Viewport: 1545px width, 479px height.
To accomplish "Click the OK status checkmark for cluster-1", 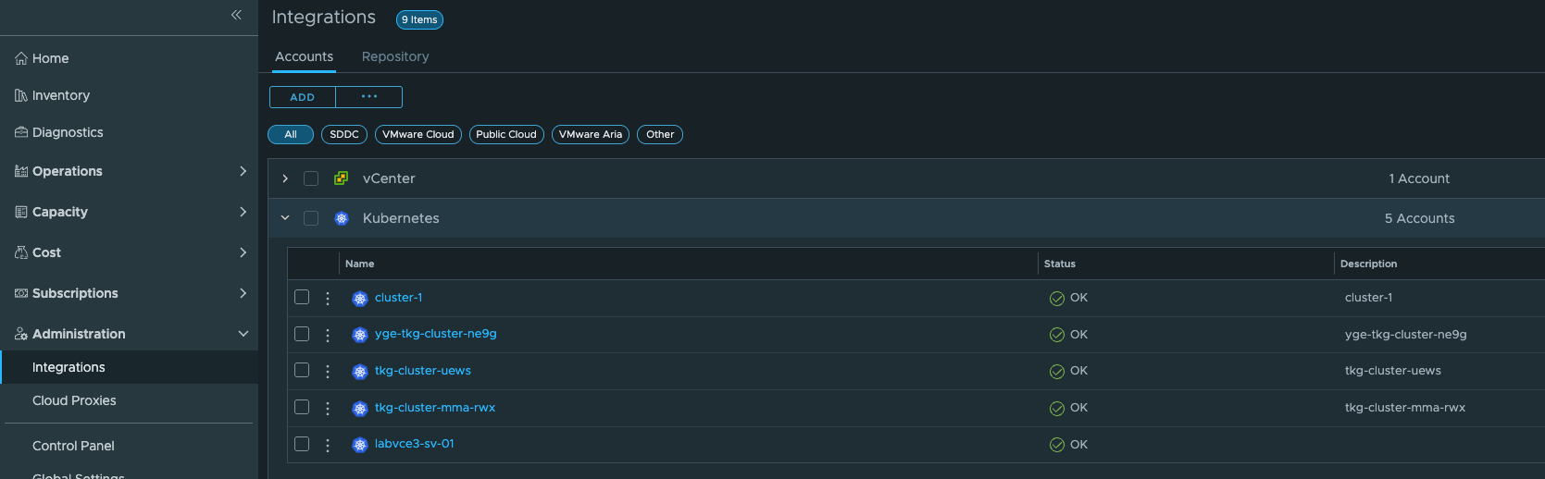I will [x=1057, y=299].
